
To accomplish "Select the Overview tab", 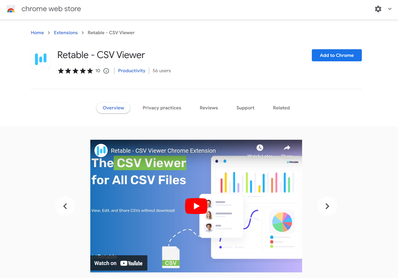I will click(x=113, y=108).
